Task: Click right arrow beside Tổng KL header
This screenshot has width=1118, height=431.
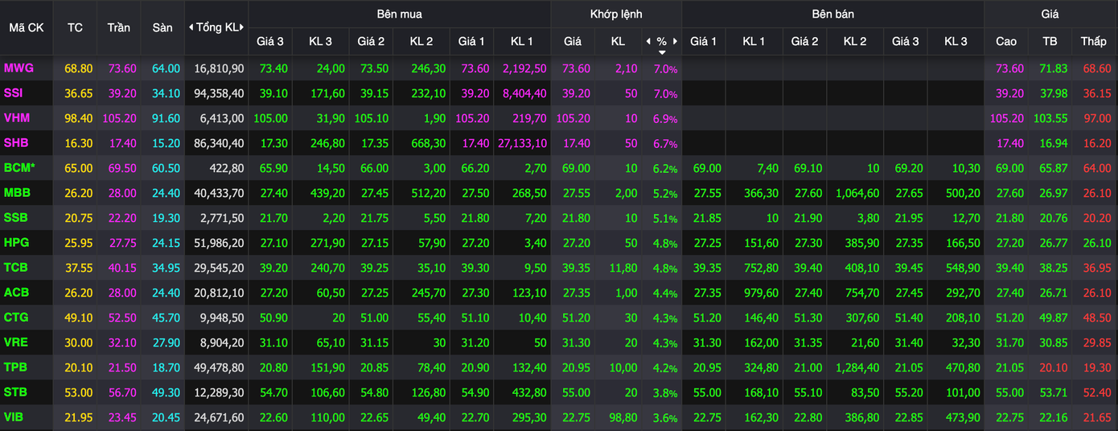Action: pyautogui.click(x=241, y=27)
